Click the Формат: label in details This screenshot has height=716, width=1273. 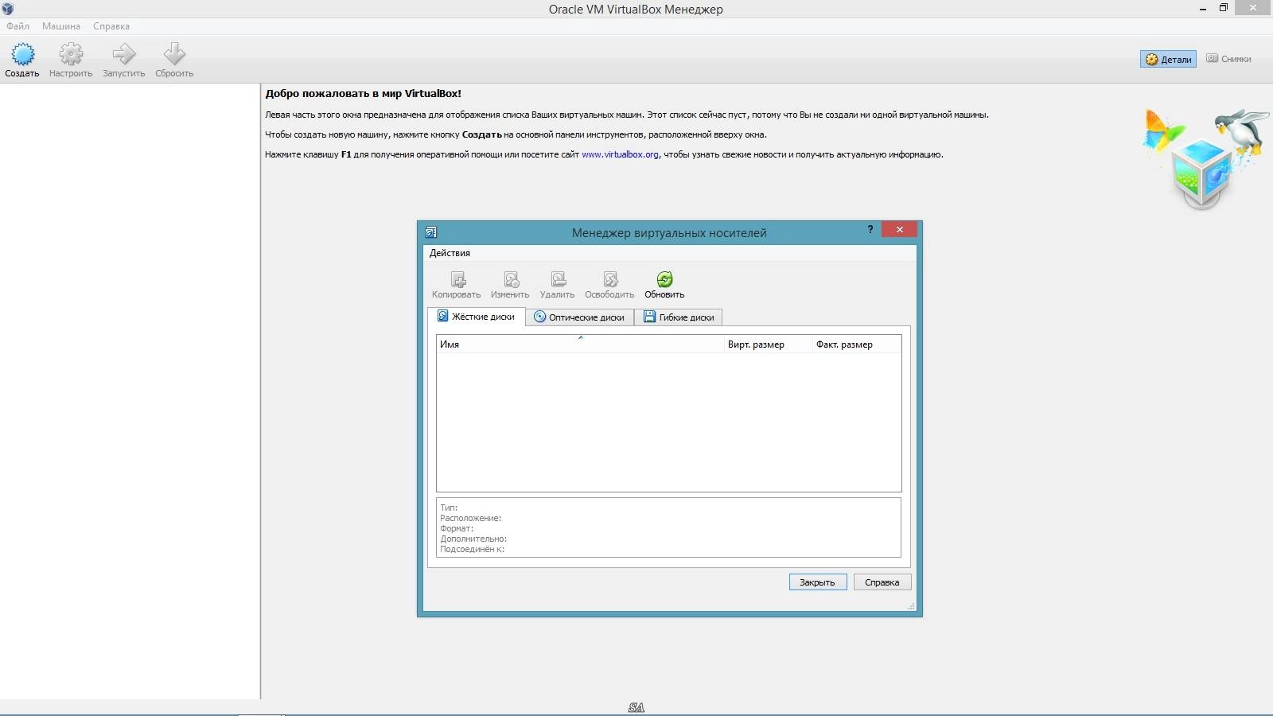click(457, 528)
